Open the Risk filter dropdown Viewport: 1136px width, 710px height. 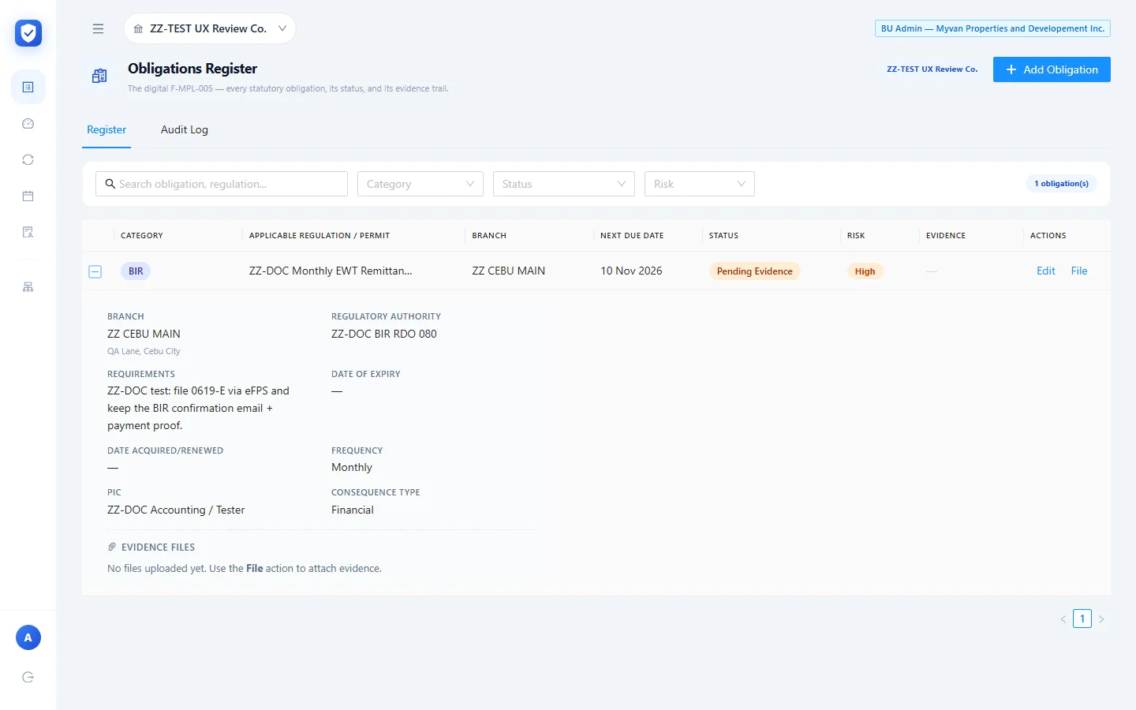(x=700, y=184)
